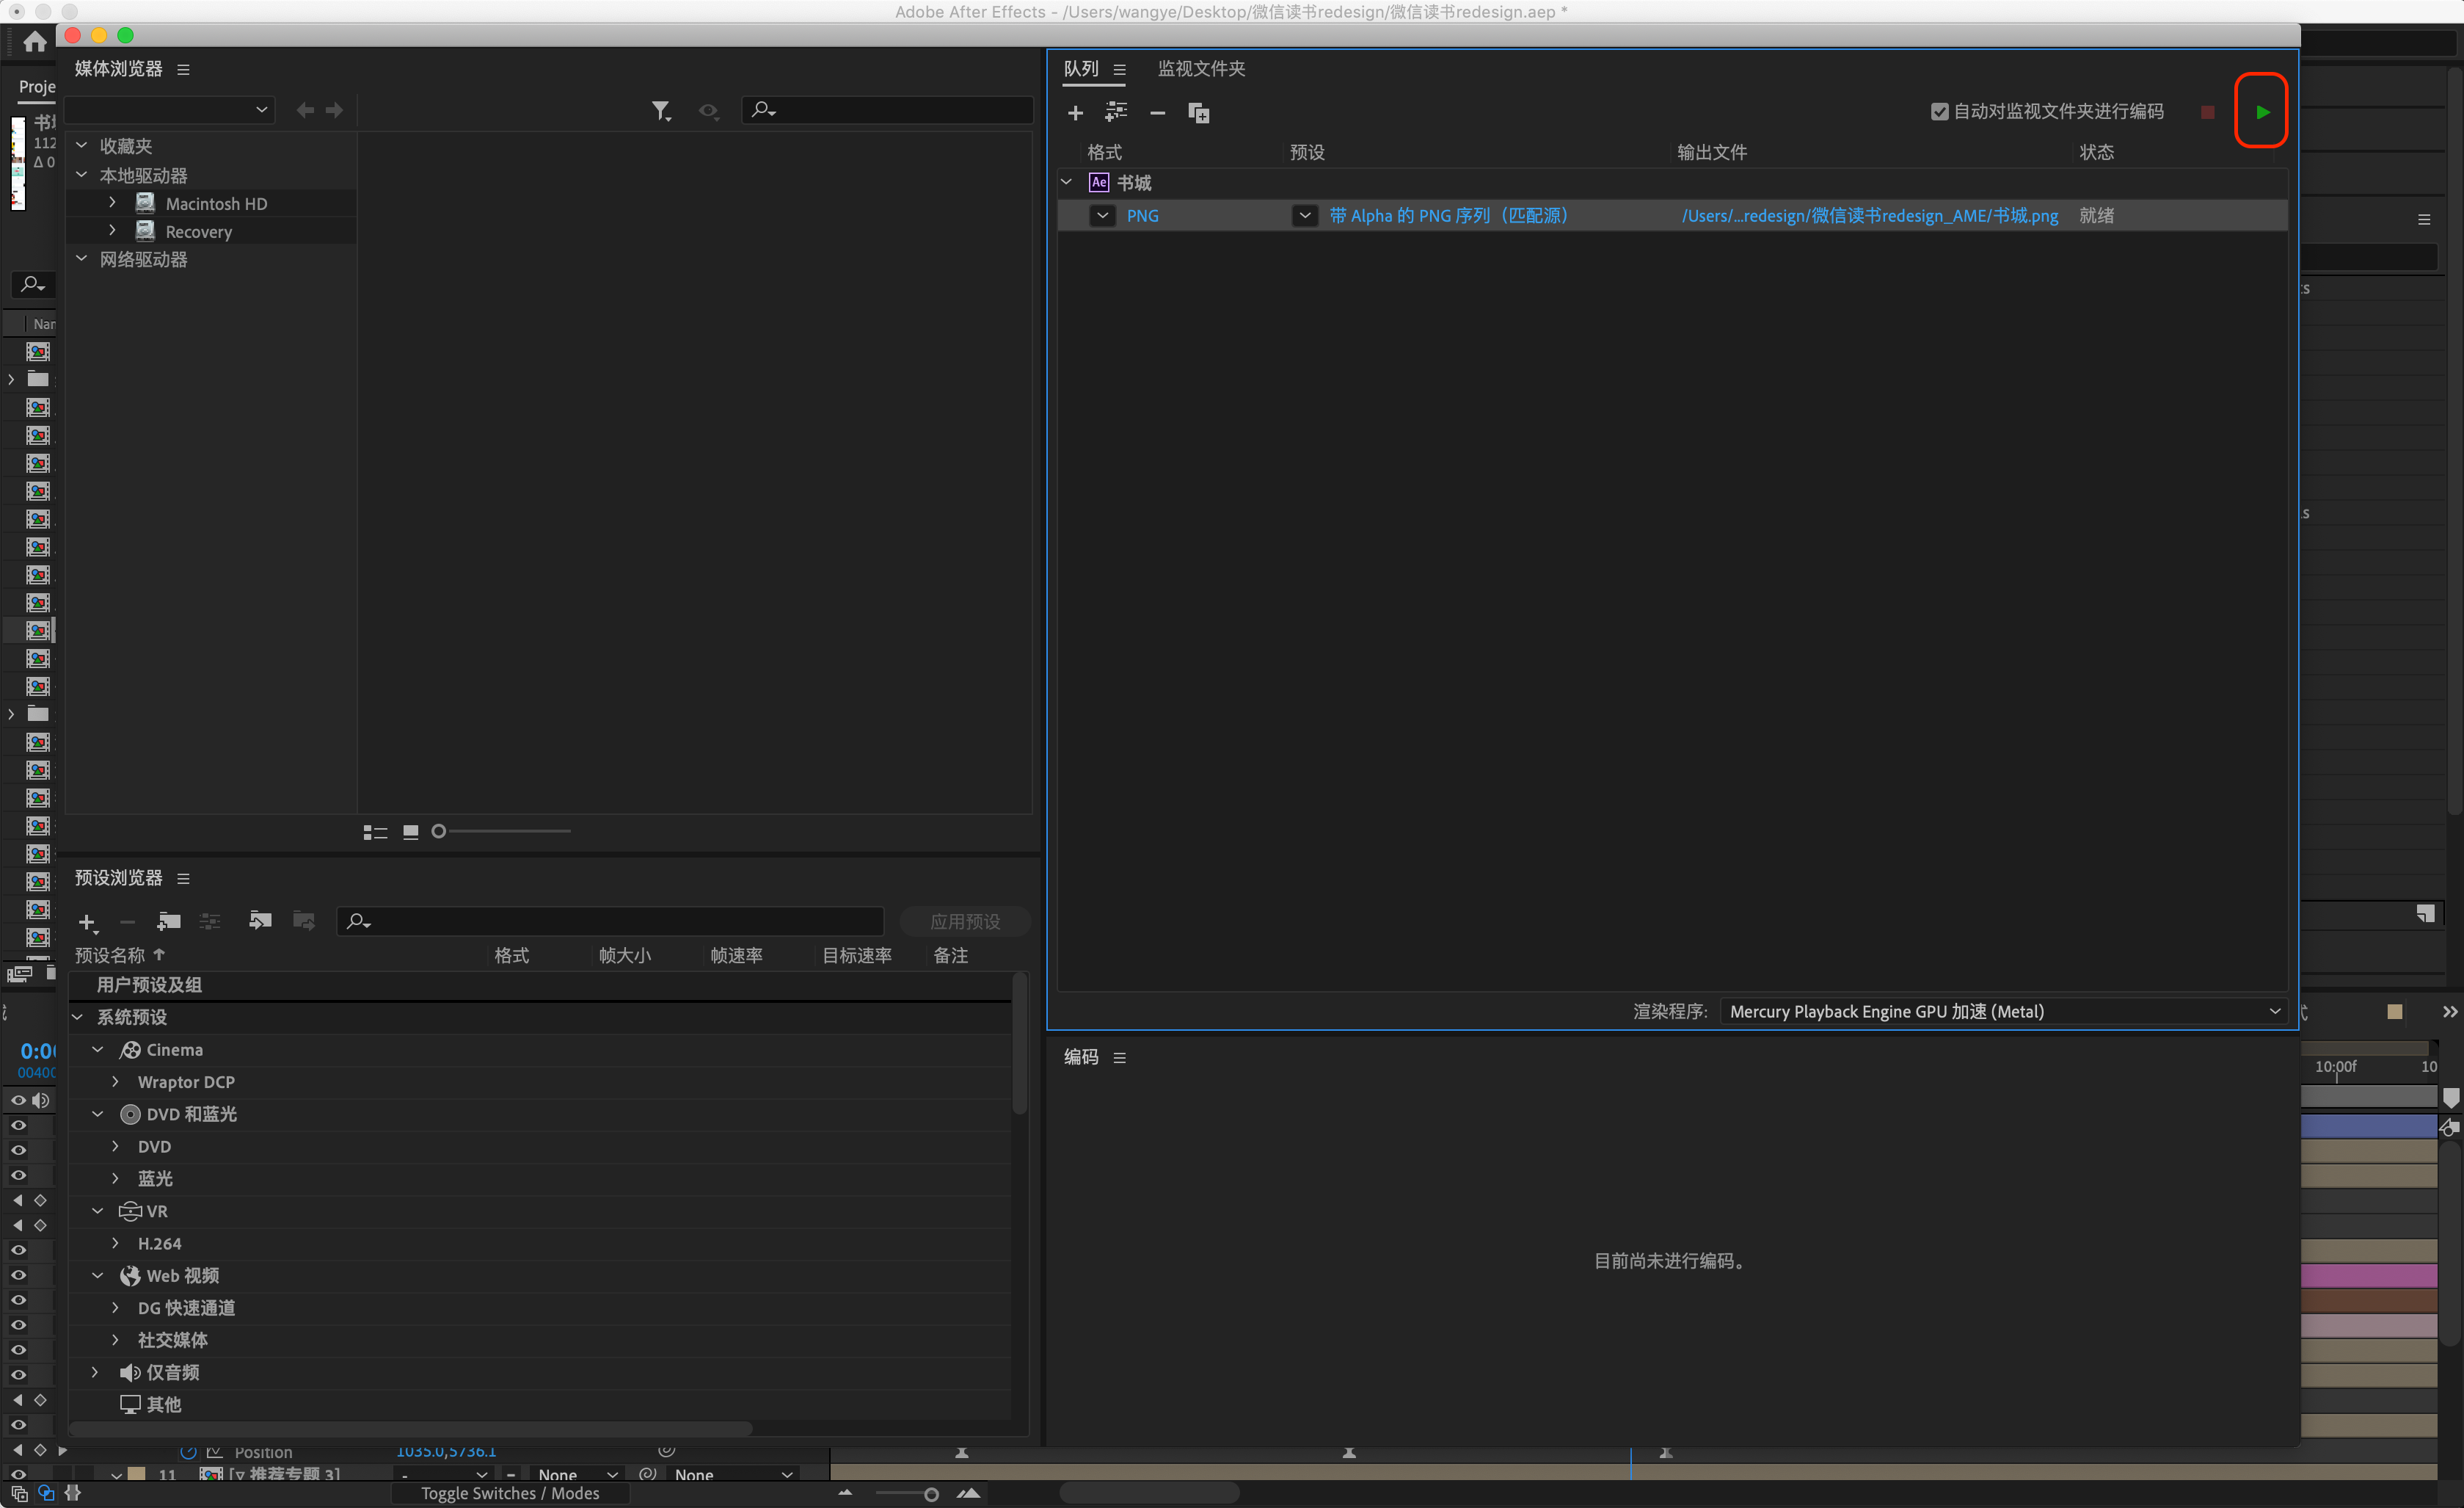
Task: Uncheck auto-encode watch folders checkbox
Action: (1939, 111)
